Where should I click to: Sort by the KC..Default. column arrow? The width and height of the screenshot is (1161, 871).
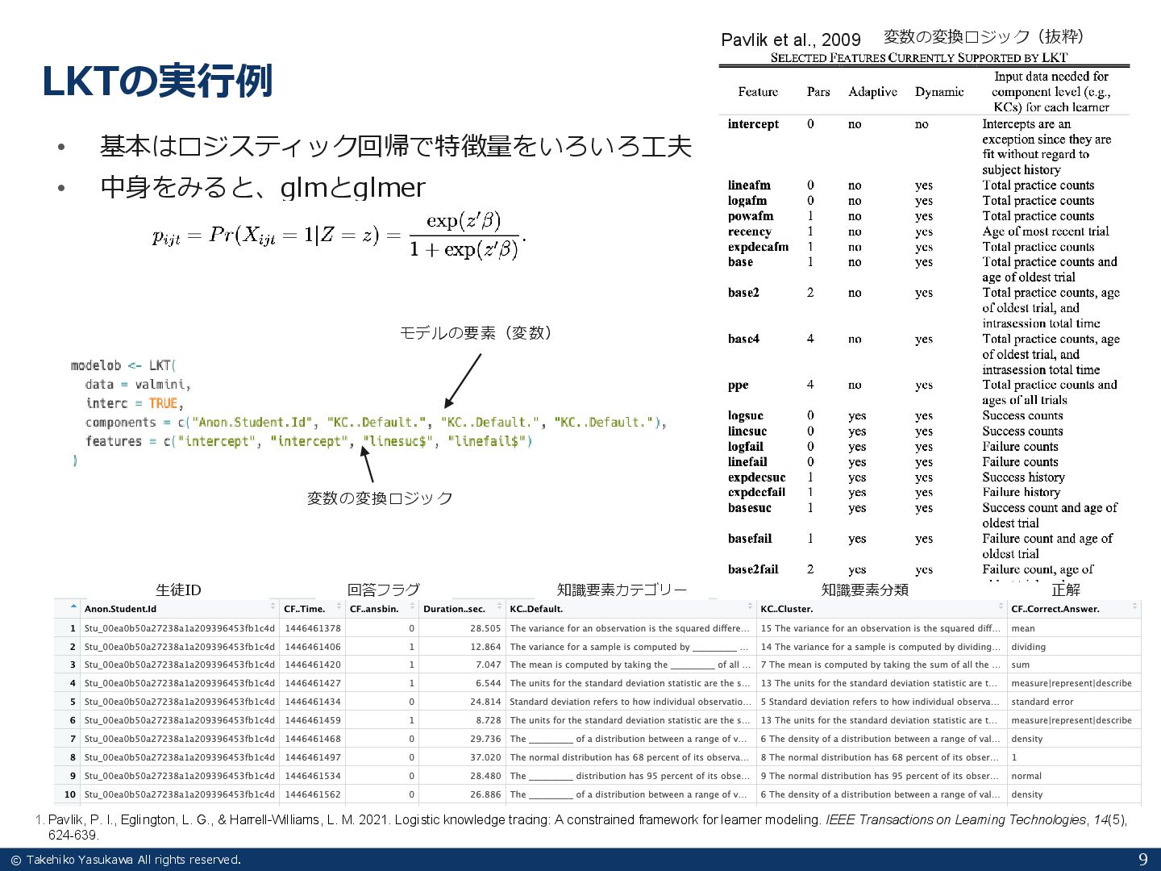(750, 606)
